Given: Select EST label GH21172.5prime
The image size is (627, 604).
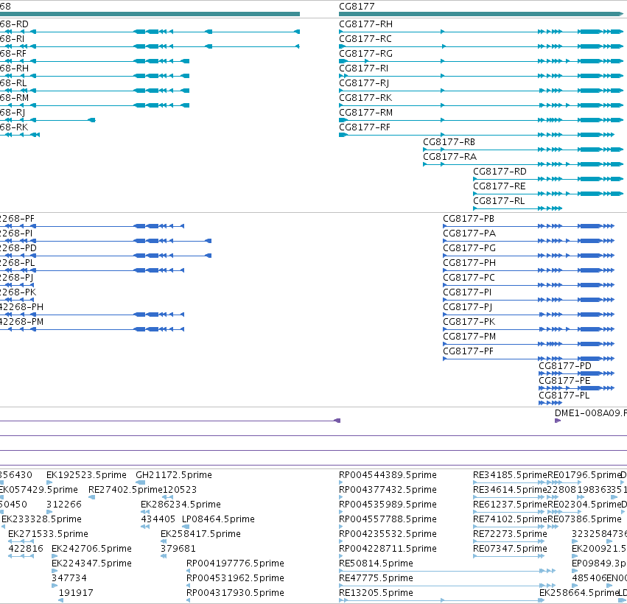Looking at the screenshot, I should pos(174,475).
